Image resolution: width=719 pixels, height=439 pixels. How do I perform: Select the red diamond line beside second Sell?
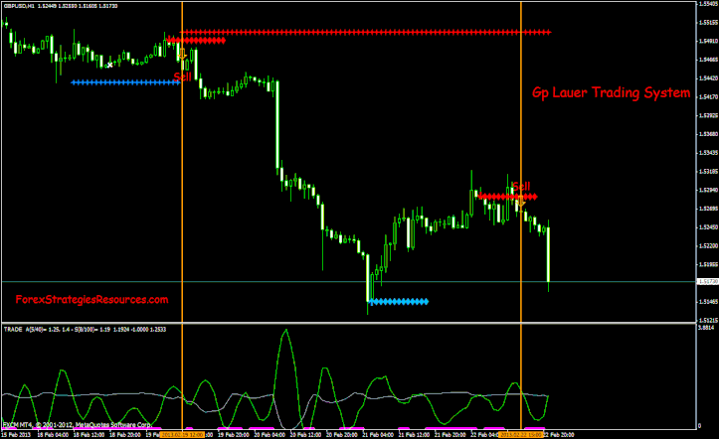coord(507,197)
